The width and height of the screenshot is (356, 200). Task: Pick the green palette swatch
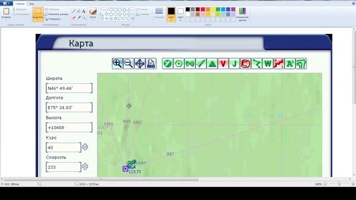coord(218,9)
